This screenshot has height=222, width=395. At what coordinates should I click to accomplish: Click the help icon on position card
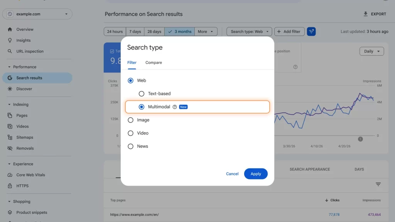[x=295, y=67]
